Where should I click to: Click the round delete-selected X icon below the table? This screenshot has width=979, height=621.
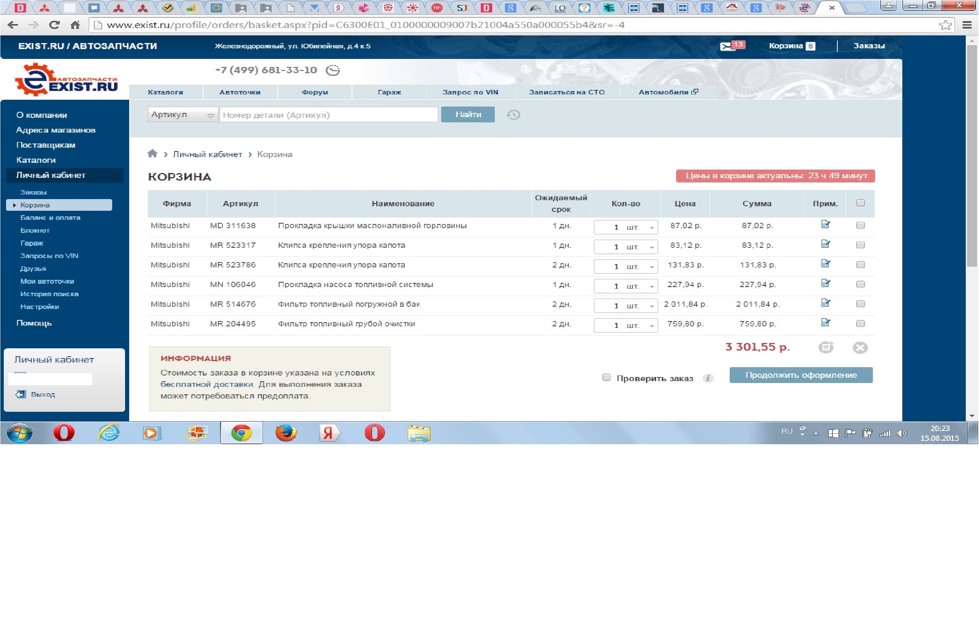[x=860, y=348]
